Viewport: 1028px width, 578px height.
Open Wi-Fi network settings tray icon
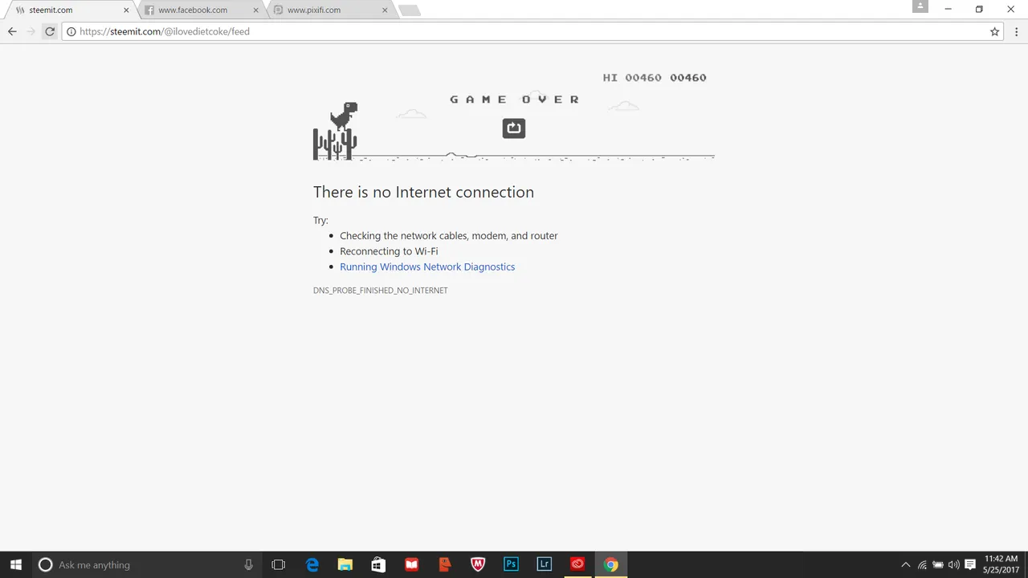(922, 564)
